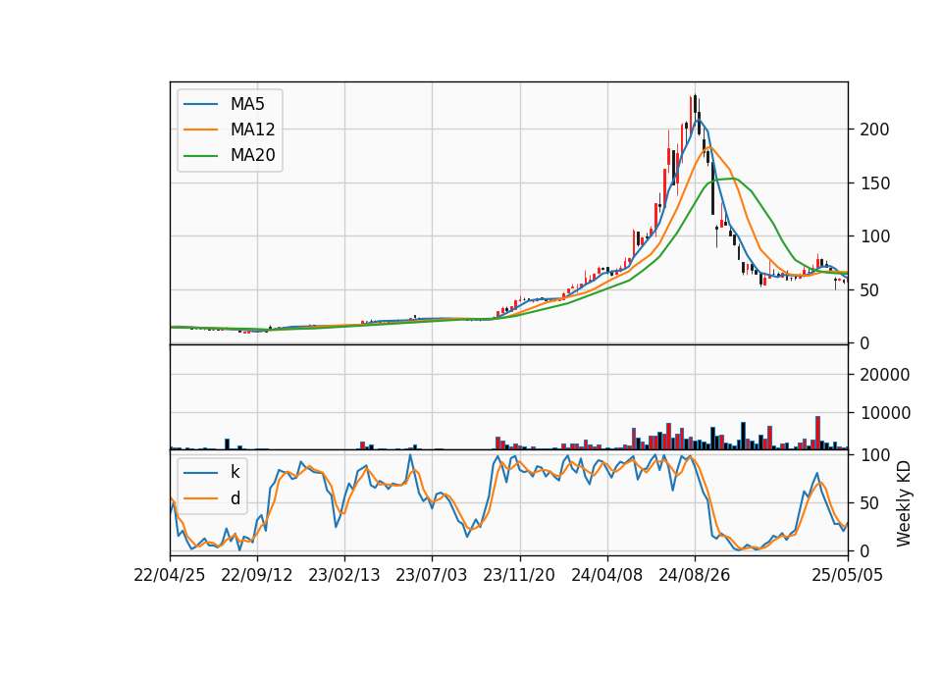Click the 25/05/05 date label
942x677 pixels.
tap(848, 575)
